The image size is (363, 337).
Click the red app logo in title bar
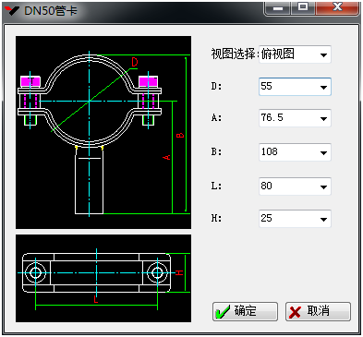[12, 11]
